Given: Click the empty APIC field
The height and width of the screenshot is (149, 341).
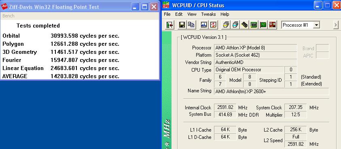Looking at the screenshot, I should [x=322, y=55].
